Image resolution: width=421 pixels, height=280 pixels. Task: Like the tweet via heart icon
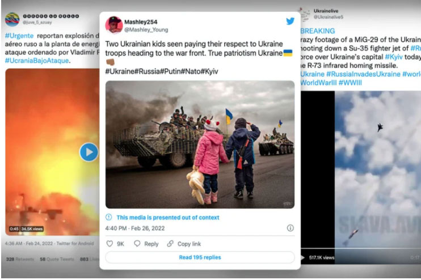tap(110, 244)
